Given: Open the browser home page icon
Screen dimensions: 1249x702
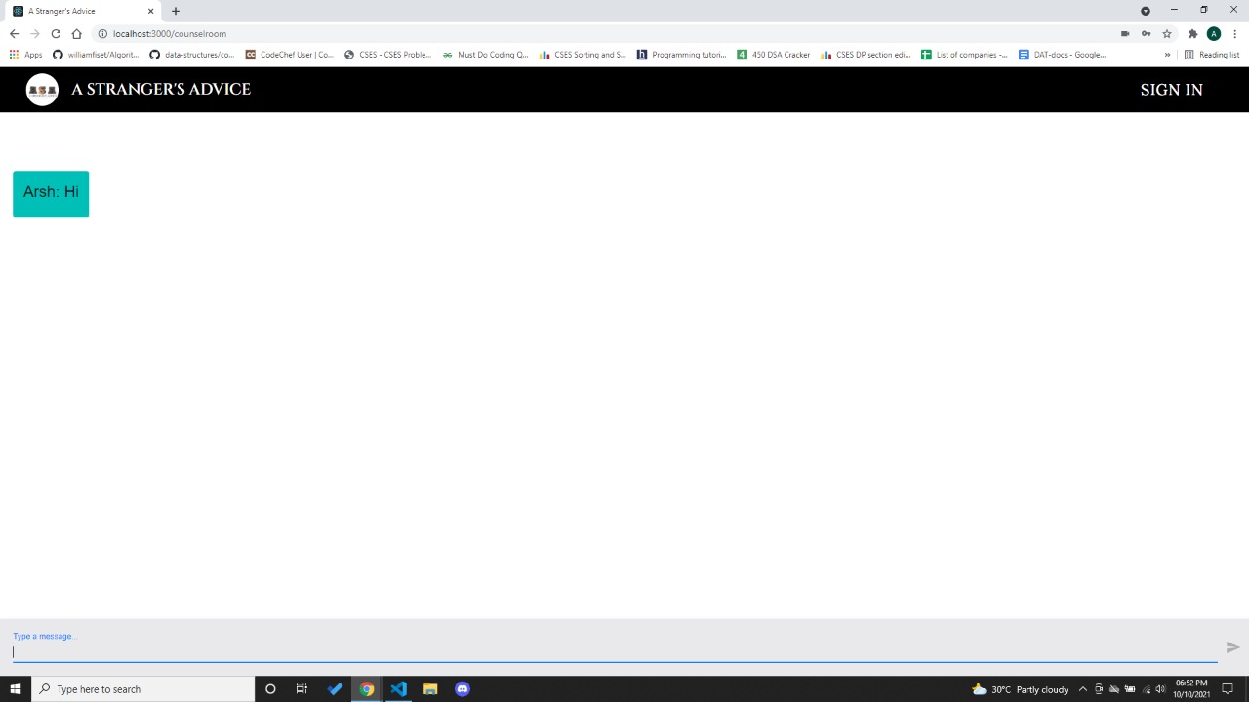Looking at the screenshot, I should point(76,34).
